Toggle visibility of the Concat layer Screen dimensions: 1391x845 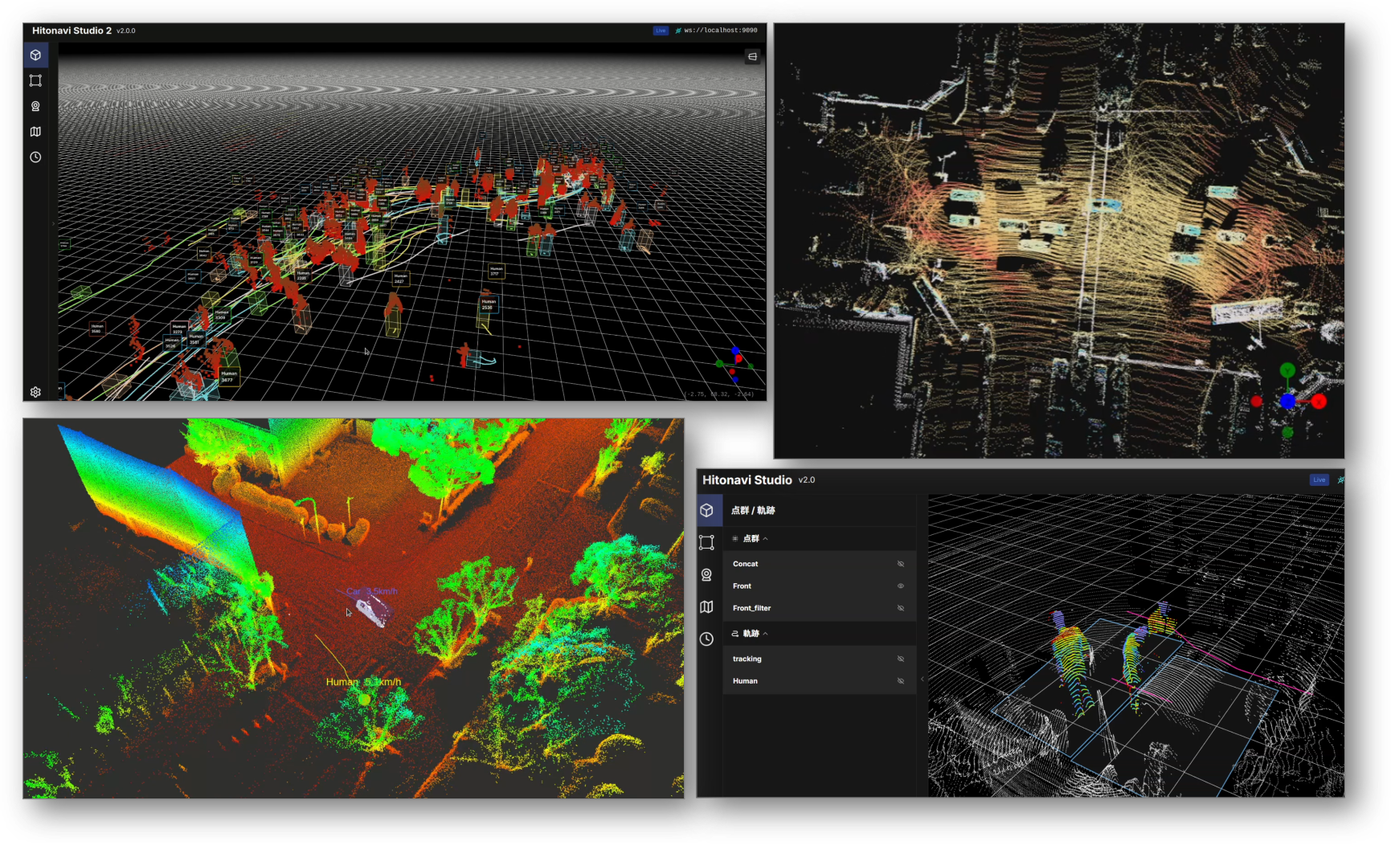tap(901, 564)
